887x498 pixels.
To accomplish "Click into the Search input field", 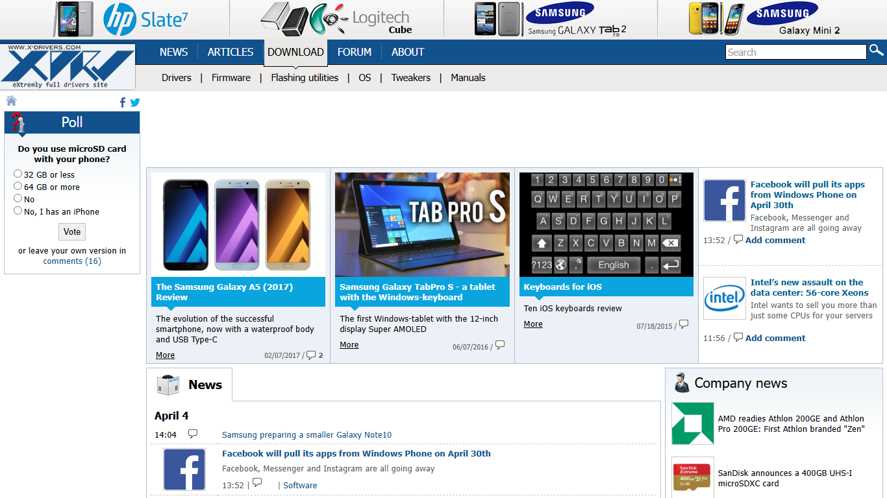I will (x=795, y=52).
